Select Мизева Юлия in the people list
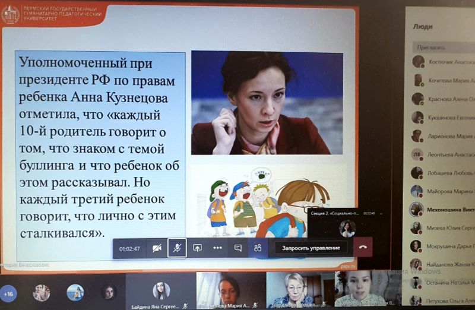Image resolution: width=475 pixels, height=310 pixels. (443, 228)
